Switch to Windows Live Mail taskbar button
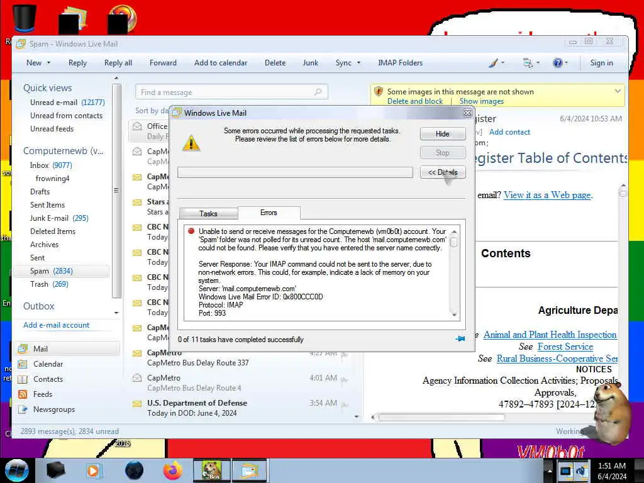644x483 pixels. [250, 470]
